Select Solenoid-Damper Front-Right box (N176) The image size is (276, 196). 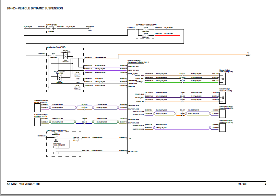(222, 114)
